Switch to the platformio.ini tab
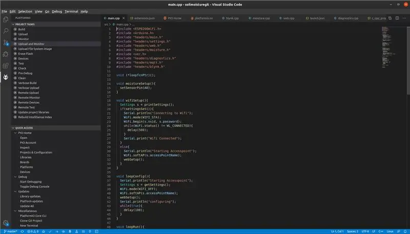Image resolution: width=410 pixels, height=234 pixels. [201, 18]
